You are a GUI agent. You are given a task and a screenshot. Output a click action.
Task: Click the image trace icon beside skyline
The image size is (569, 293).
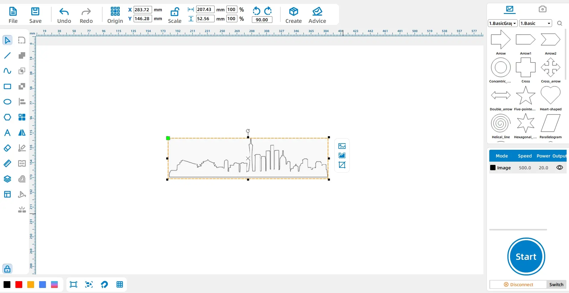pyautogui.click(x=342, y=155)
